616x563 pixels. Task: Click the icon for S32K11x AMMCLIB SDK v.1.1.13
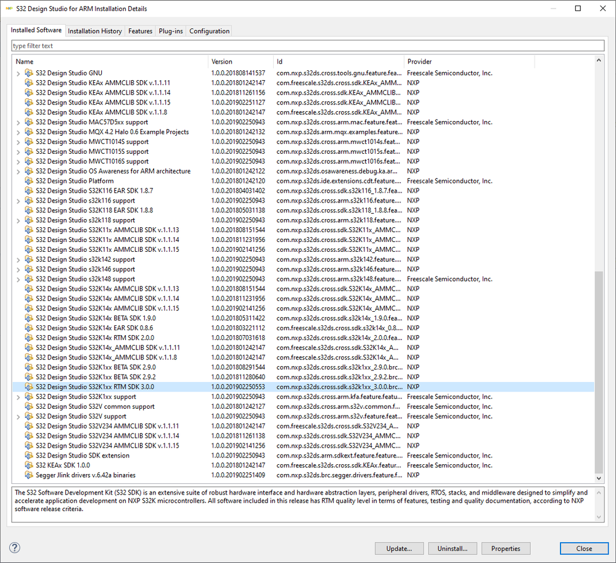click(29, 230)
